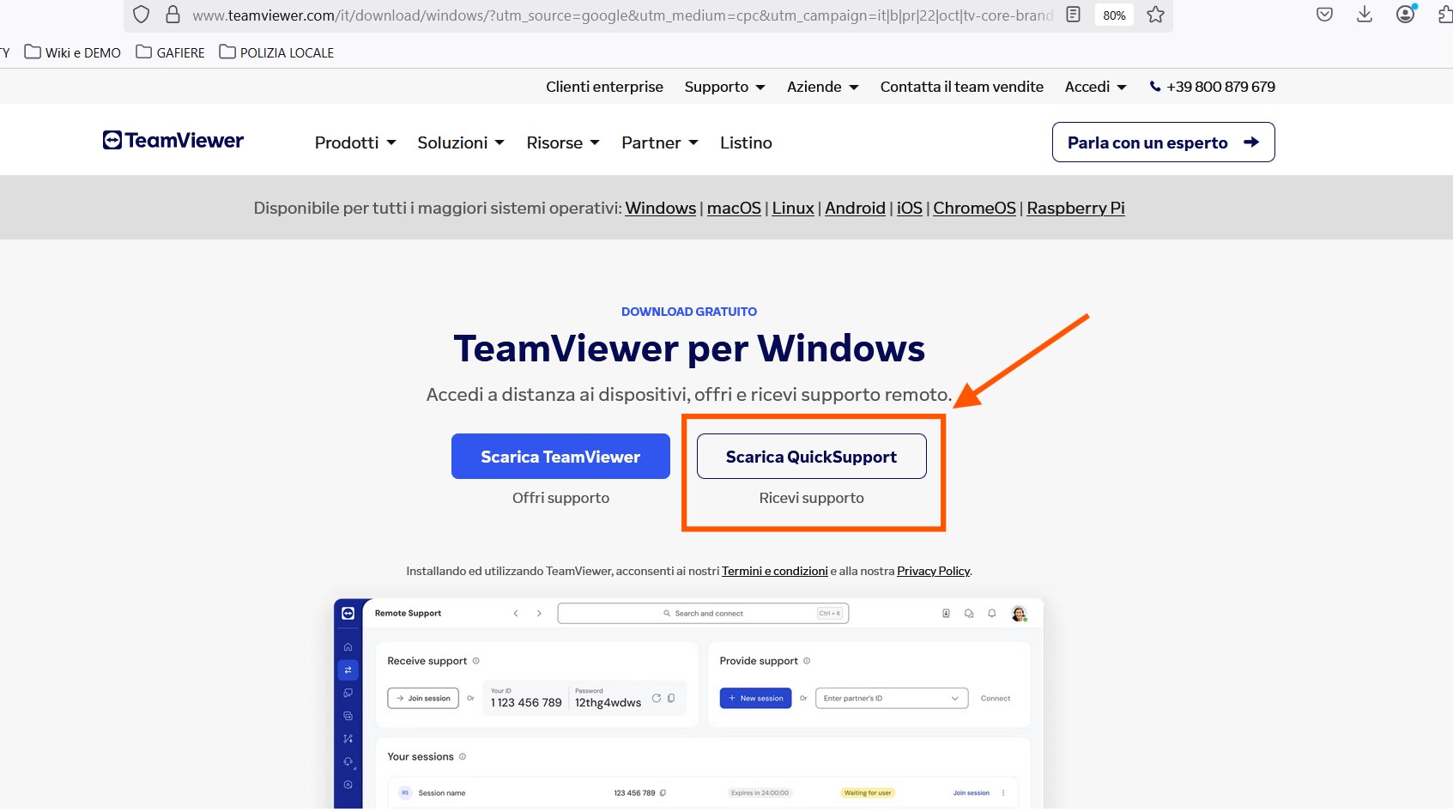This screenshot has height=812, width=1453.
Task: Download QuickSupport via Scarica QuickSupport
Action: tap(811, 457)
